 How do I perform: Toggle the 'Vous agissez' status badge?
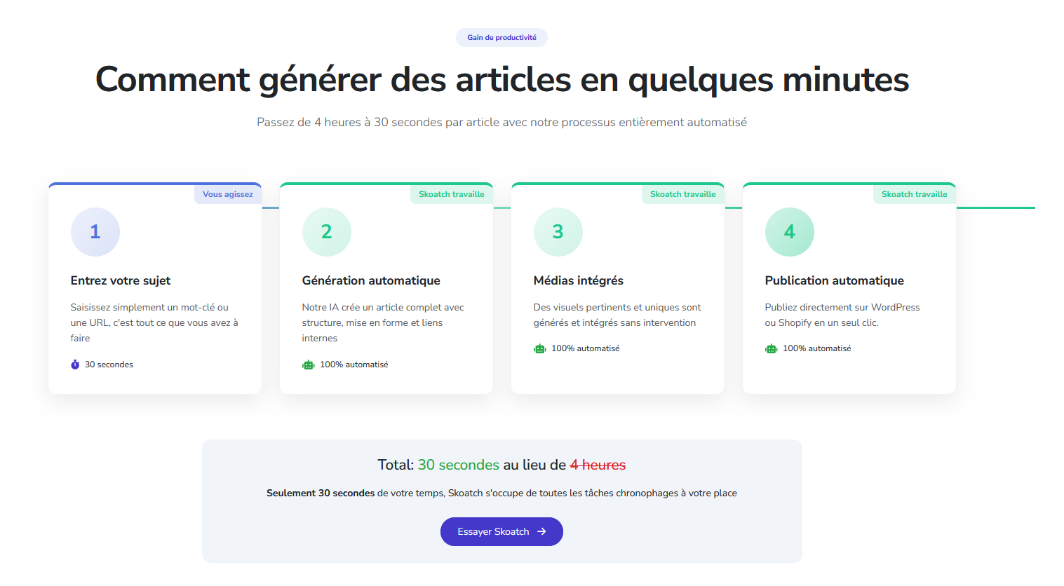point(227,193)
